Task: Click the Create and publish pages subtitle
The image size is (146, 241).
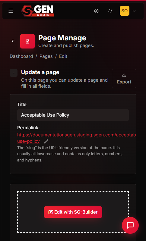Action: (66, 46)
